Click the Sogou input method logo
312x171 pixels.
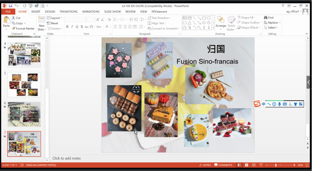click(257, 104)
